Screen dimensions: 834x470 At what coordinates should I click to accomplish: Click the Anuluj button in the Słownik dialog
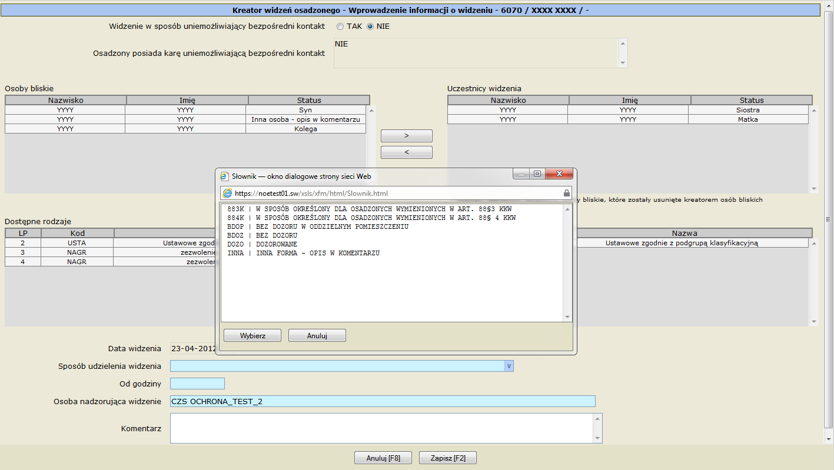(317, 335)
